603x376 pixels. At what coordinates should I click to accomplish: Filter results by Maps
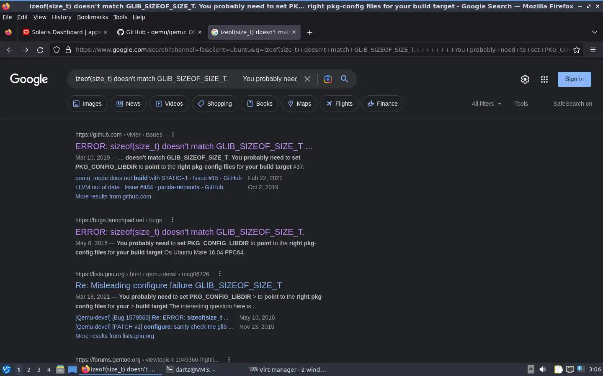(299, 104)
